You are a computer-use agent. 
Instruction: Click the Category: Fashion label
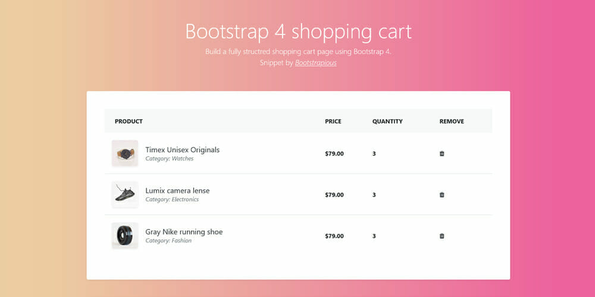(x=168, y=241)
